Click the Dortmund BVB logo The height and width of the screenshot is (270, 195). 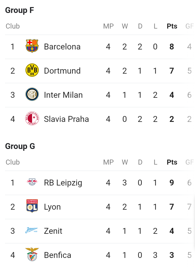[32, 70]
